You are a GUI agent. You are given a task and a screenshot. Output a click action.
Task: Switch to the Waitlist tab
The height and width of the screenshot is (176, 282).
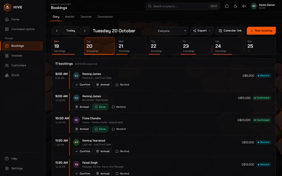point(70,17)
